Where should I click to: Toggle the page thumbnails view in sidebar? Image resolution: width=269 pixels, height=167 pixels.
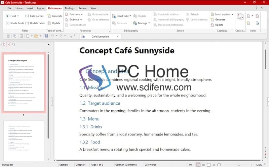(x=9, y=45)
